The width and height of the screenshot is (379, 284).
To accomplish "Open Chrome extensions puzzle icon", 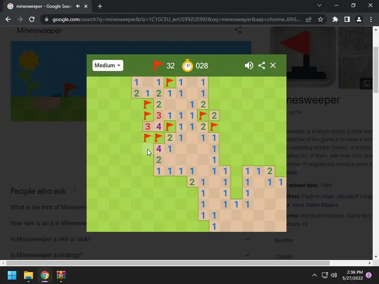I will 335,19.
